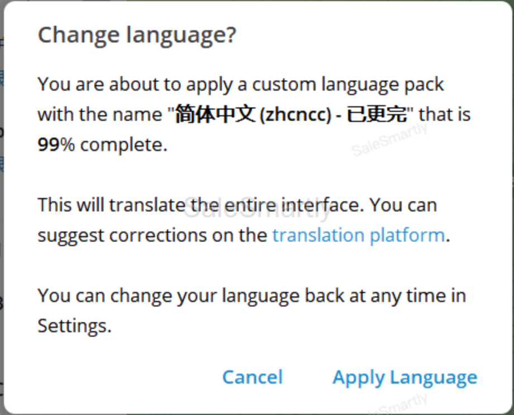The image size is (514, 415).
Task: Click the '(zhcncc)' text in pack name
Action: (296, 115)
